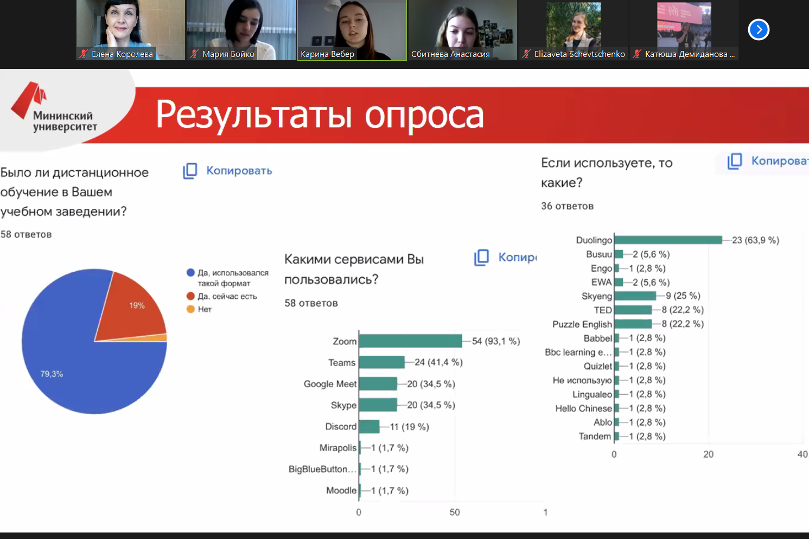The width and height of the screenshot is (809, 539).
Task: Click the Skyeng bar 9 (25 %)
Action: pyautogui.click(x=635, y=296)
